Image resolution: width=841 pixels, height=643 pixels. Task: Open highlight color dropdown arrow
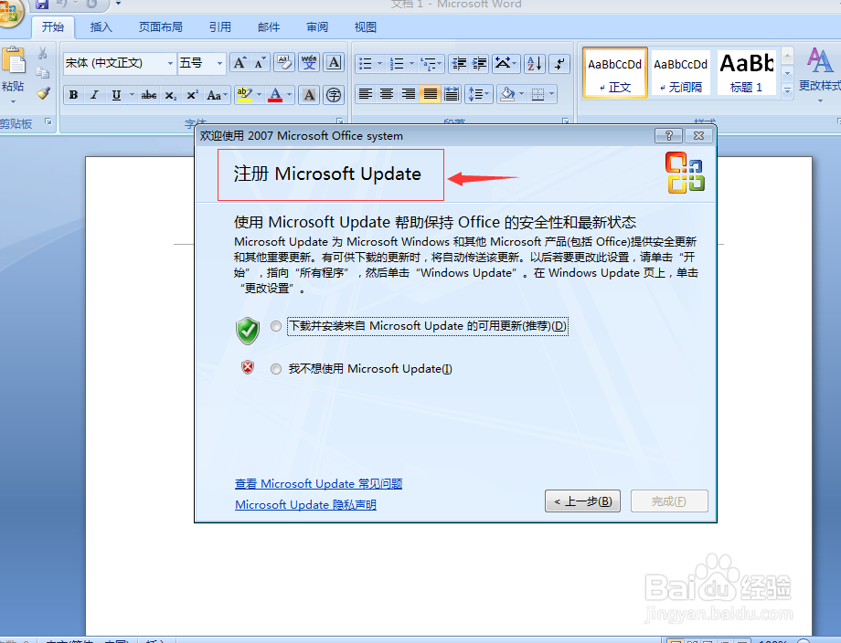259,95
